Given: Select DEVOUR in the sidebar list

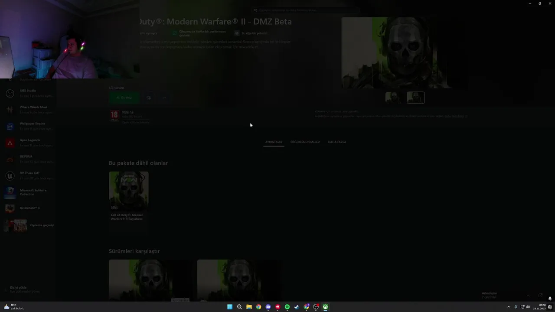Looking at the screenshot, I should (x=28, y=159).
